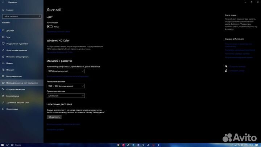This screenshot has width=261, height=147.
Task: Expand the Альбомная orientation dropdown
Action: (66, 95)
